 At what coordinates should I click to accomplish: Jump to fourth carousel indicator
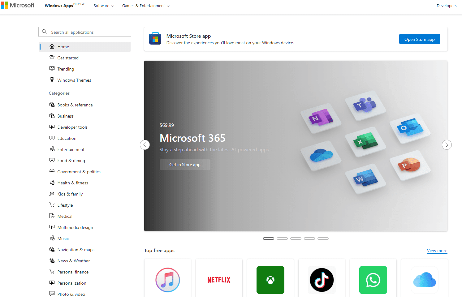coord(309,239)
